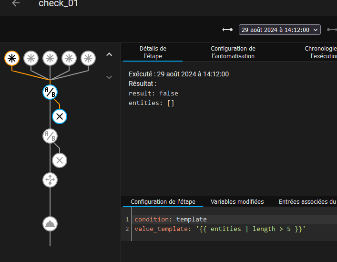This screenshot has height=262, width=337.
Task: Select the highlighted X stop node
Action: 60,116
